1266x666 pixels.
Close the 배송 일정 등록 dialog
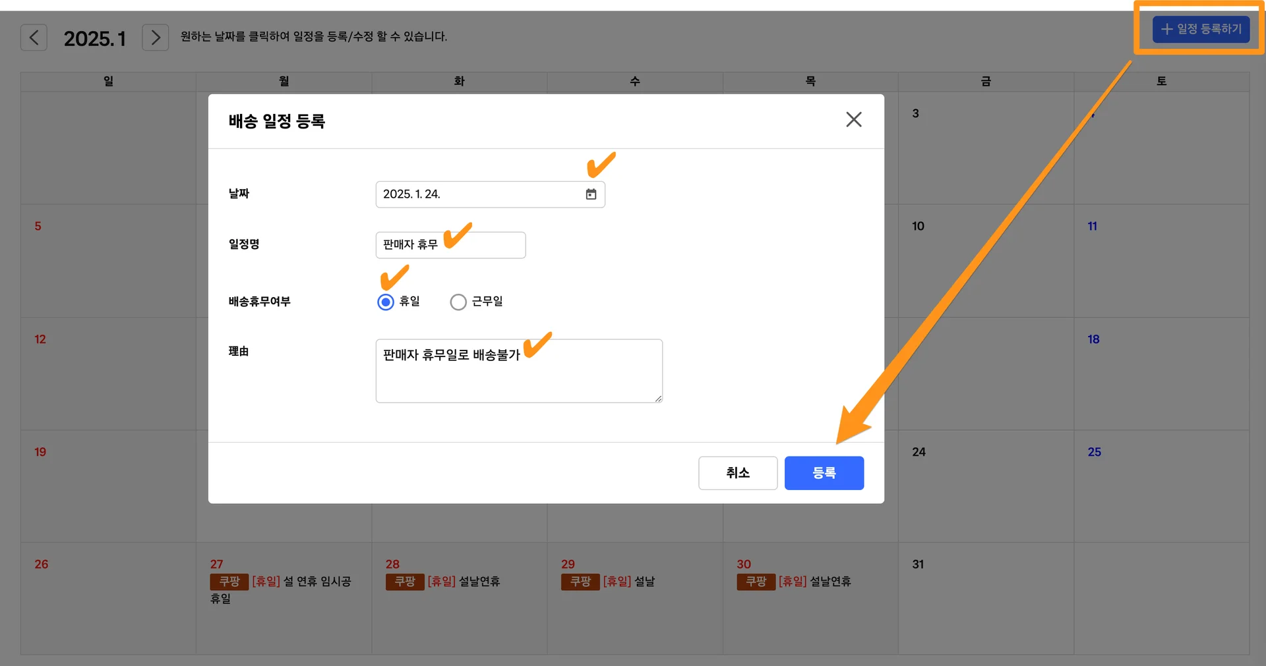point(853,119)
